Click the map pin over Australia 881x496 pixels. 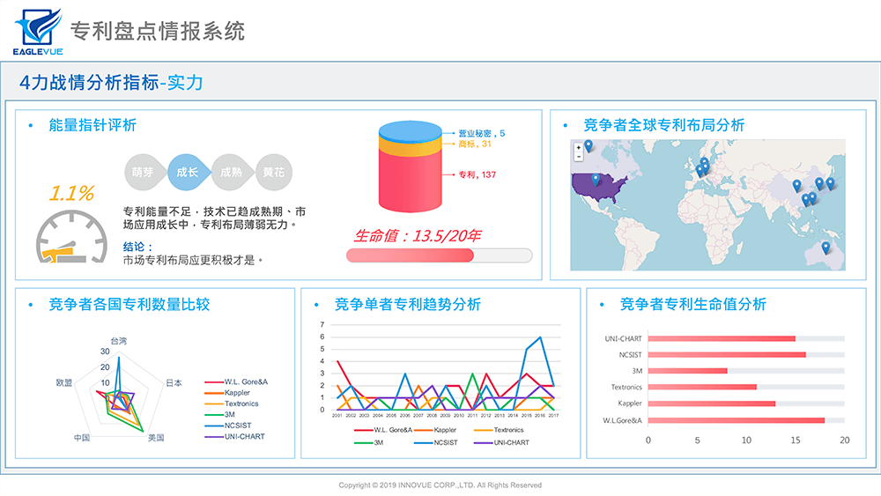tap(825, 248)
